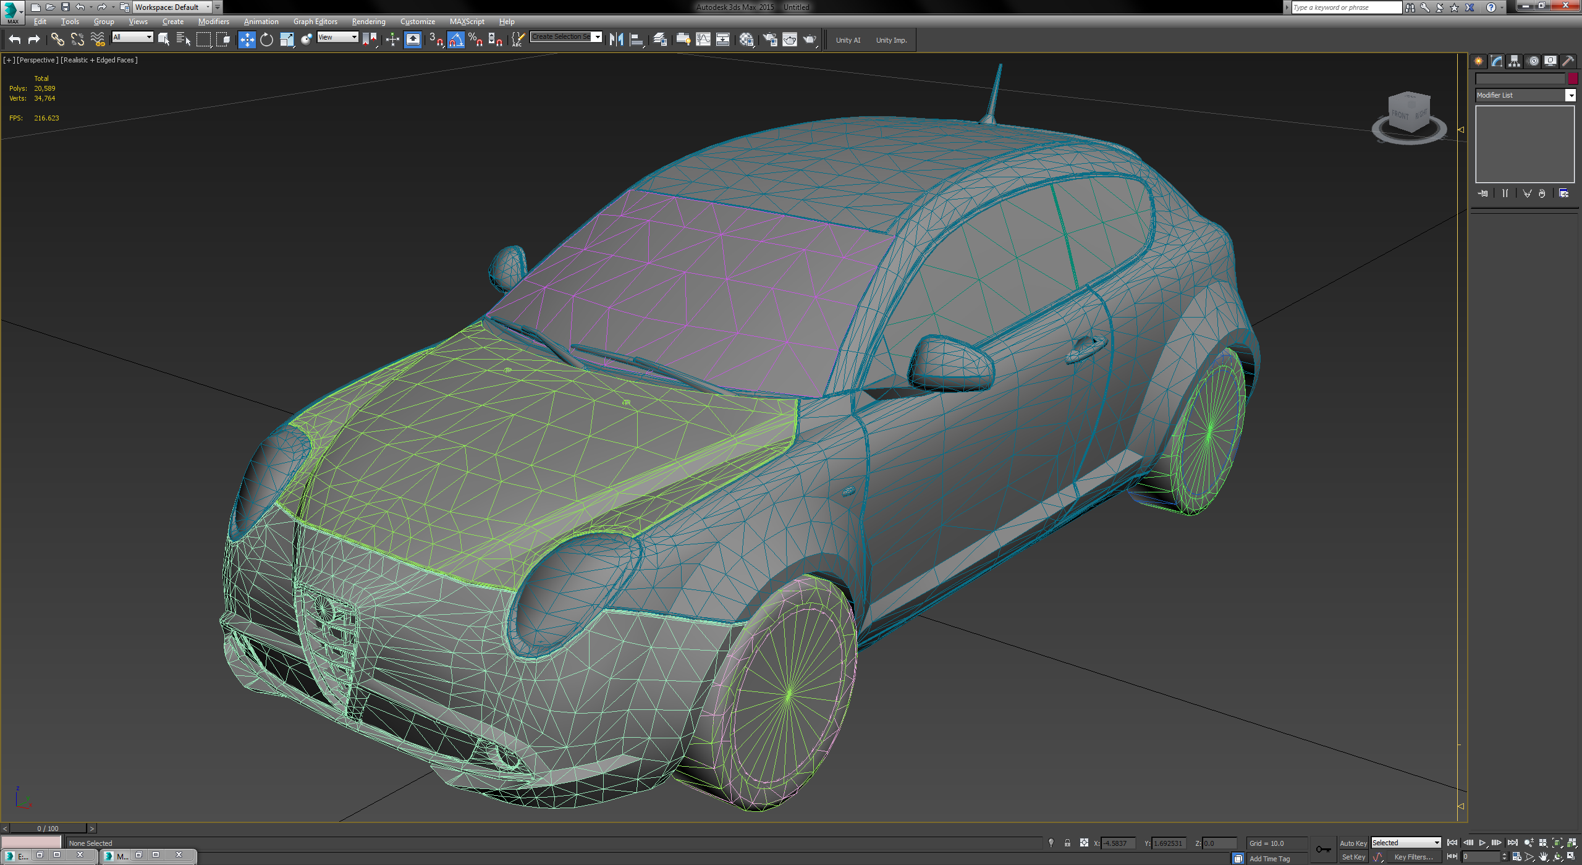The image size is (1582, 865).
Task: Switch to the Motion command panel tab
Action: (x=1533, y=61)
